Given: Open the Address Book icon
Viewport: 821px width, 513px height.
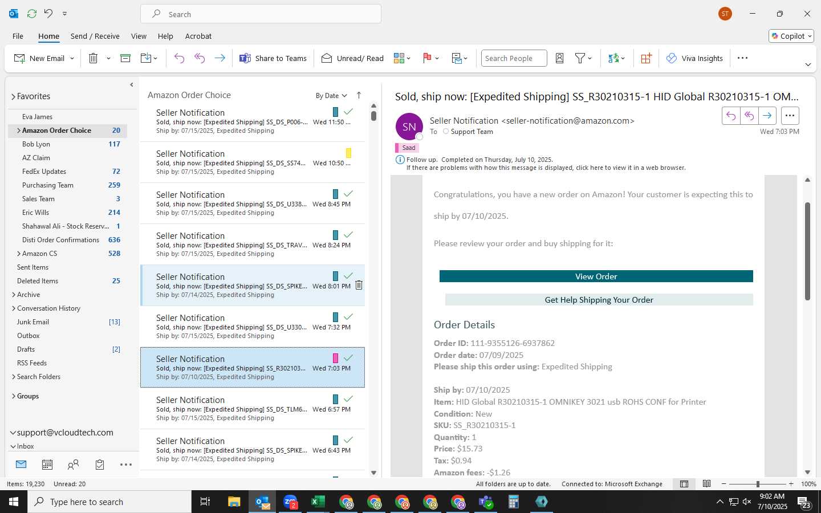Looking at the screenshot, I should point(560,58).
